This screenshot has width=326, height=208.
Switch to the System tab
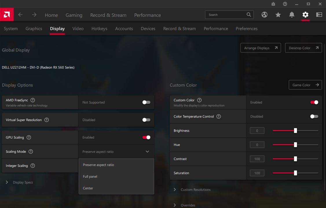click(x=11, y=29)
